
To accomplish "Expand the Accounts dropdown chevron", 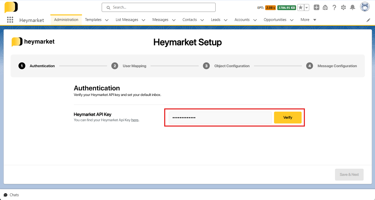I will click(x=255, y=20).
